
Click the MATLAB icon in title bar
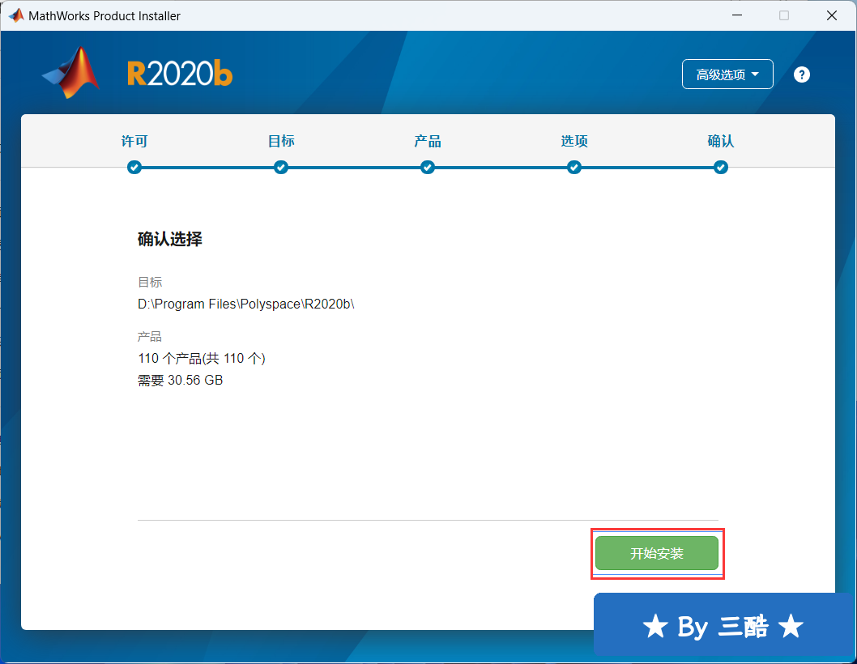(16, 15)
